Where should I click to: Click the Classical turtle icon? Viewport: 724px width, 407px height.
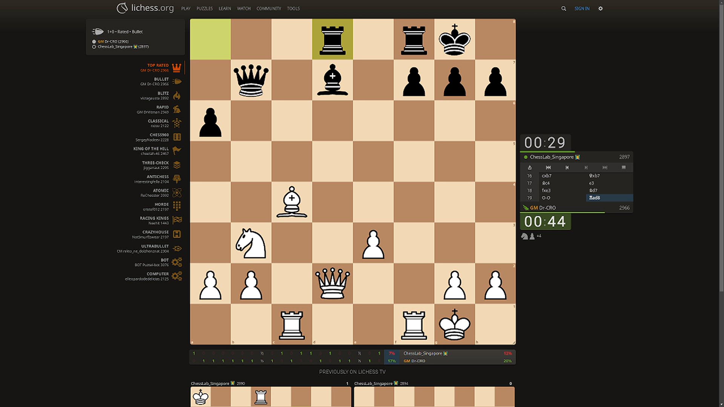pos(177,123)
